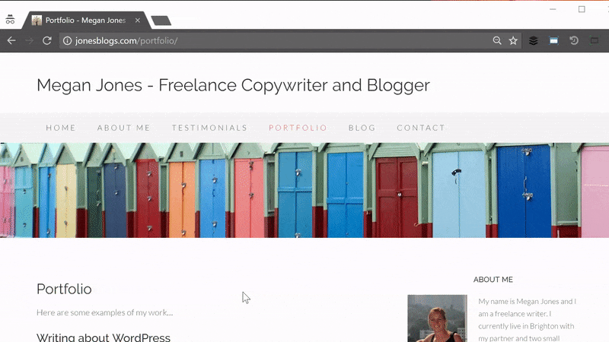This screenshot has width=609, height=342.
Task: Click 'Here are some examples of my work...' text
Action: pos(105,312)
